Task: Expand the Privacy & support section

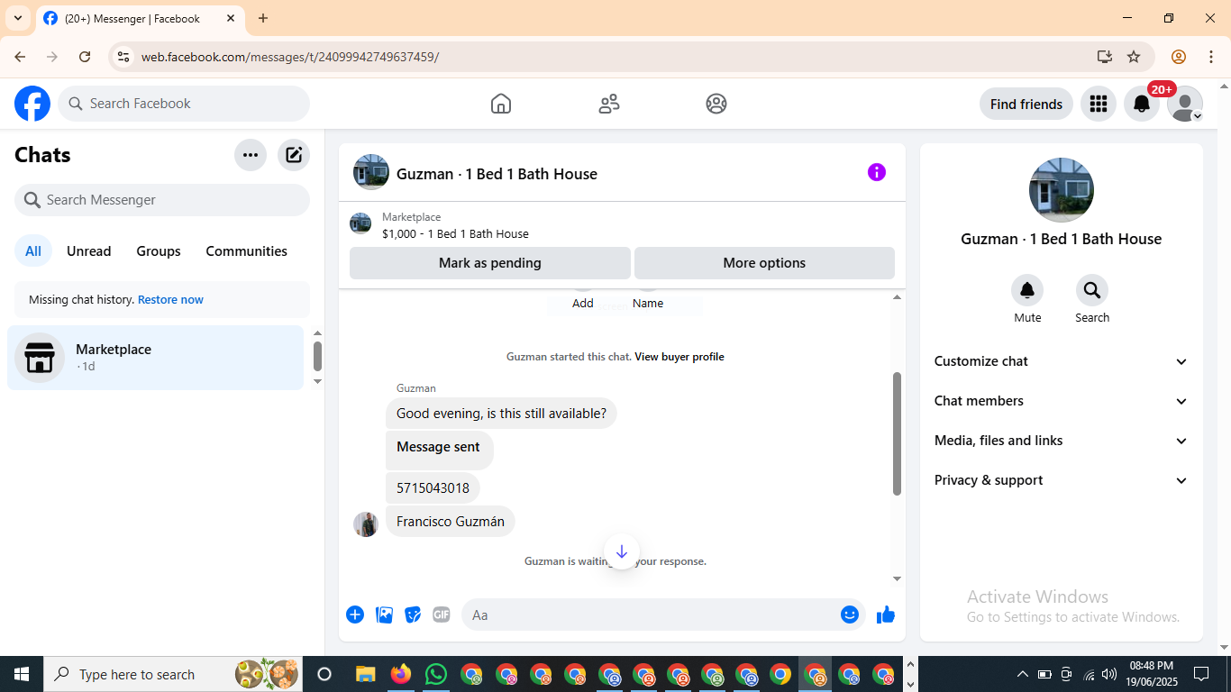Action: click(x=1061, y=480)
